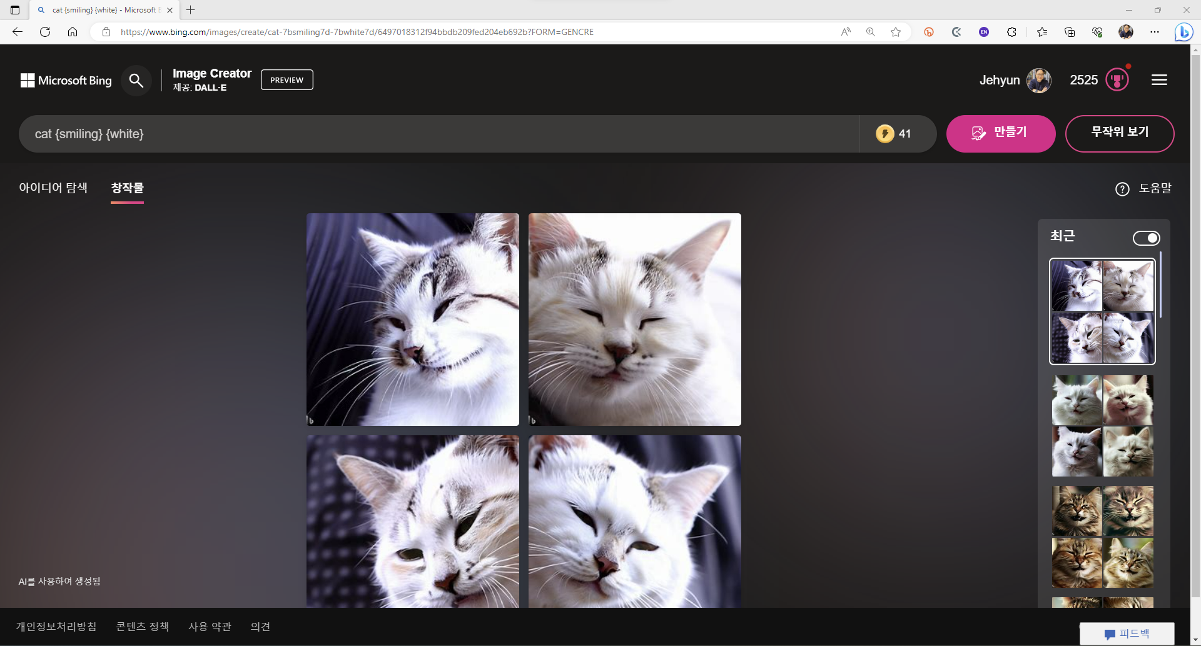Image resolution: width=1201 pixels, height=646 pixels.
Task: Open 도움말 help link
Action: coord(1143,188)
